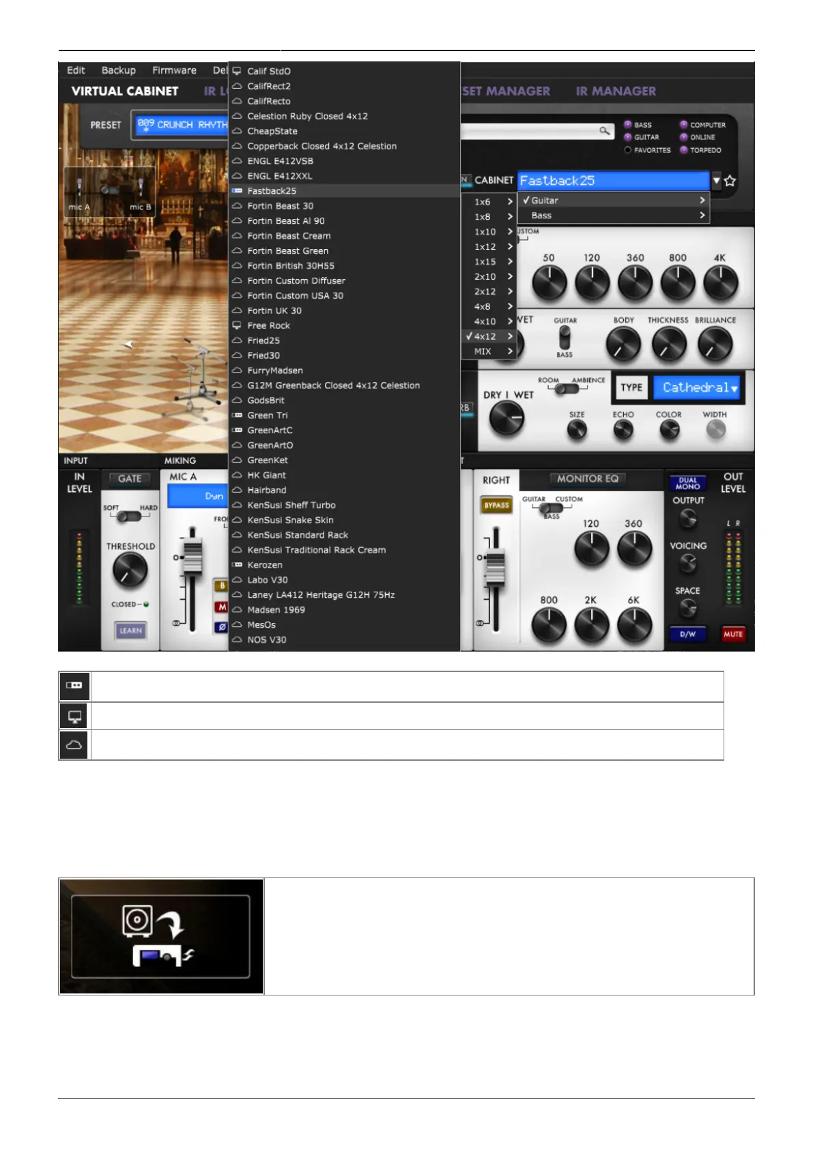
Task: Click the Torpedo icon beside Kerozen
Action: [x=237, y=565]
